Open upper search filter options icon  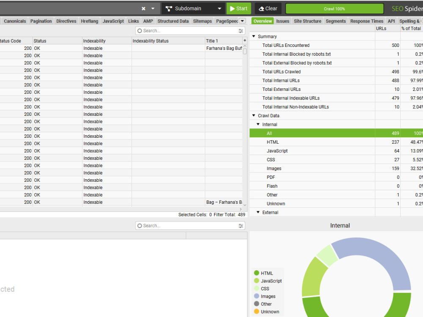[241, 31]
